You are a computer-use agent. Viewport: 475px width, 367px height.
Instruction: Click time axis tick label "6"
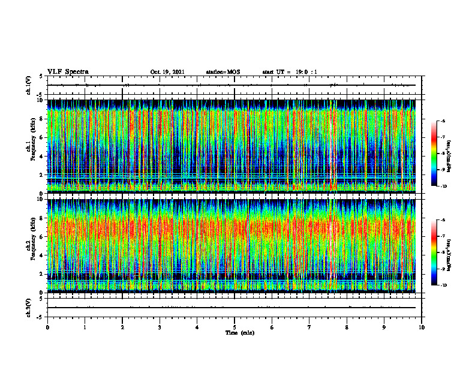click(272, 327)
